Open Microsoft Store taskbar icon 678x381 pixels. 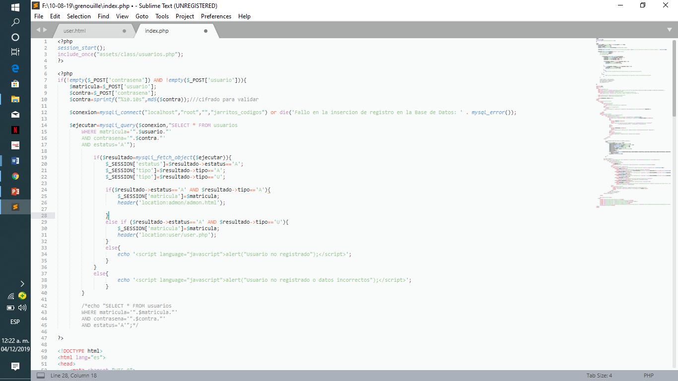(x=15, y=84)
